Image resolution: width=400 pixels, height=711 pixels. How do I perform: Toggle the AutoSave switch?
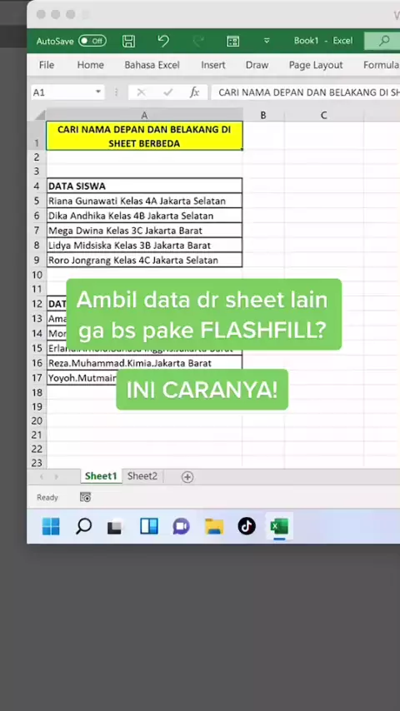pos(92,41)
